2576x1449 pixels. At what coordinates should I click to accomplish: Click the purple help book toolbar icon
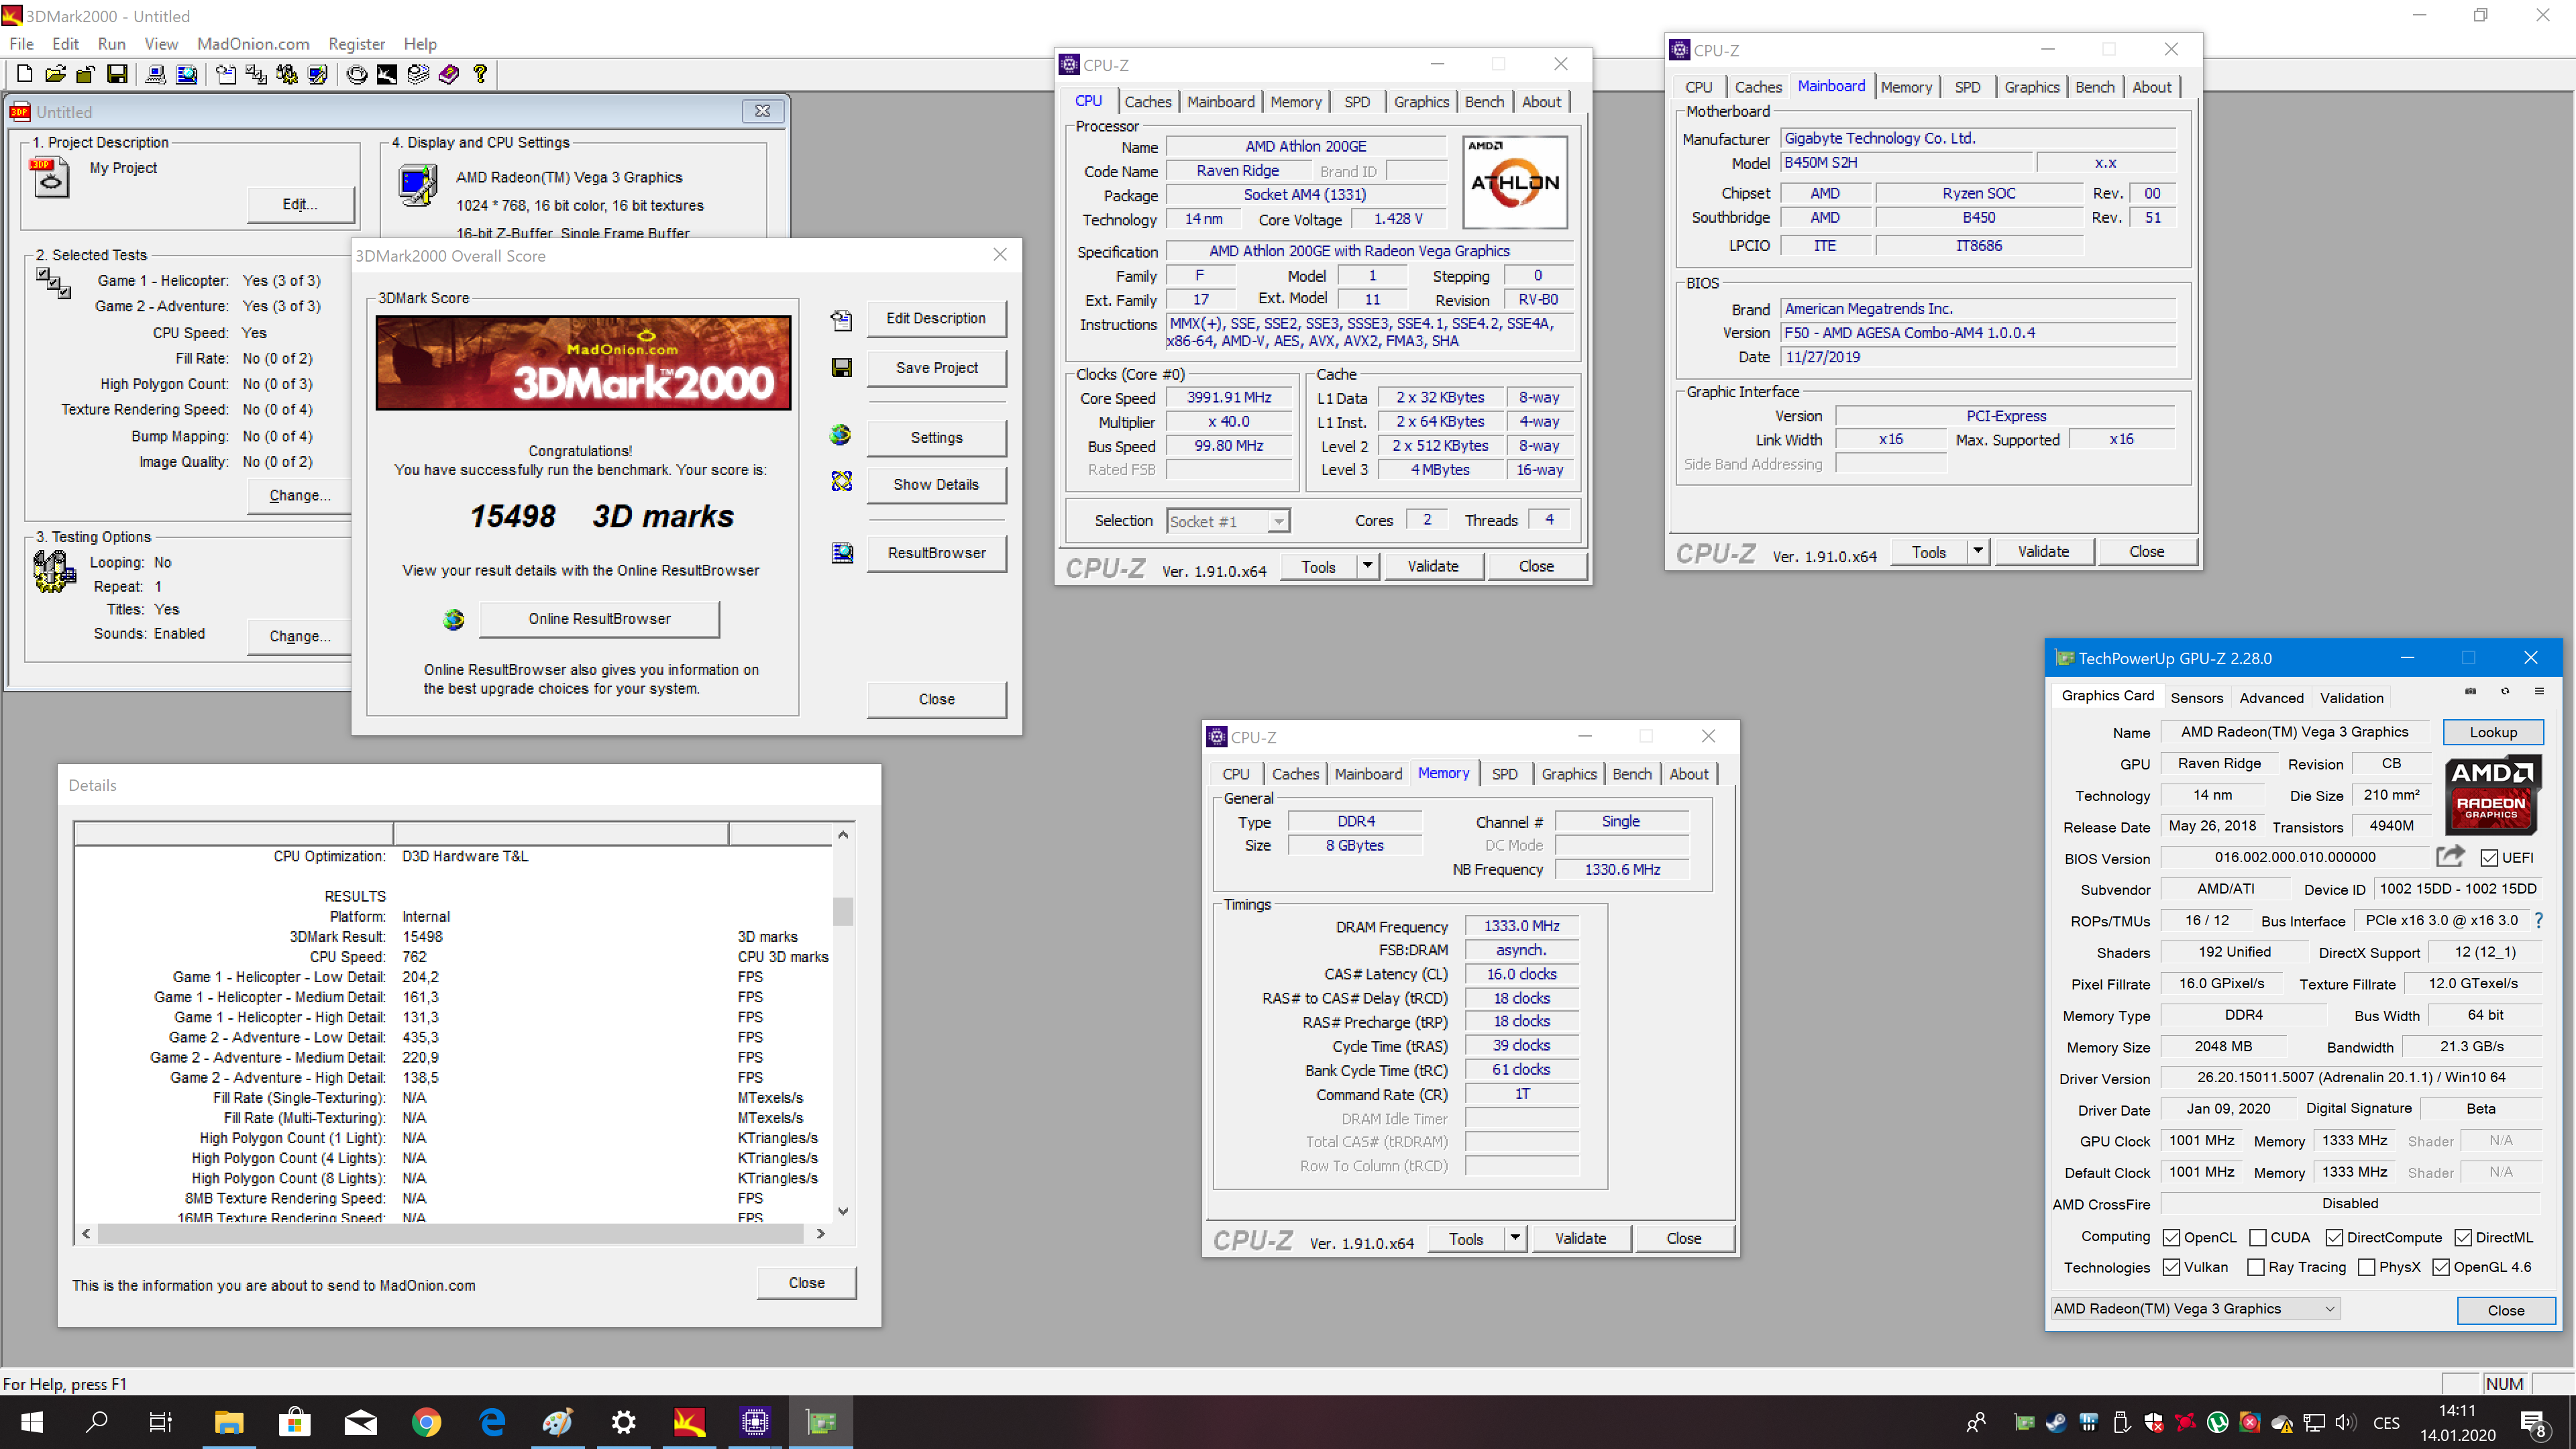coord(449,74)
